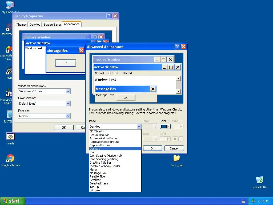
Task: Click the Advanced Appearance help question-mark button
Action: pos(177,46)
